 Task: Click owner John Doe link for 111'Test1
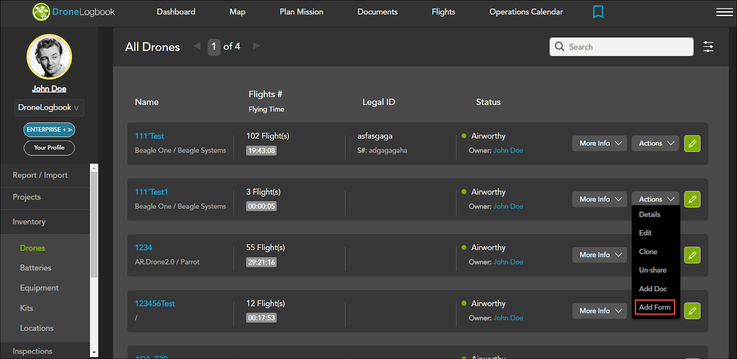tap(508, 206)
